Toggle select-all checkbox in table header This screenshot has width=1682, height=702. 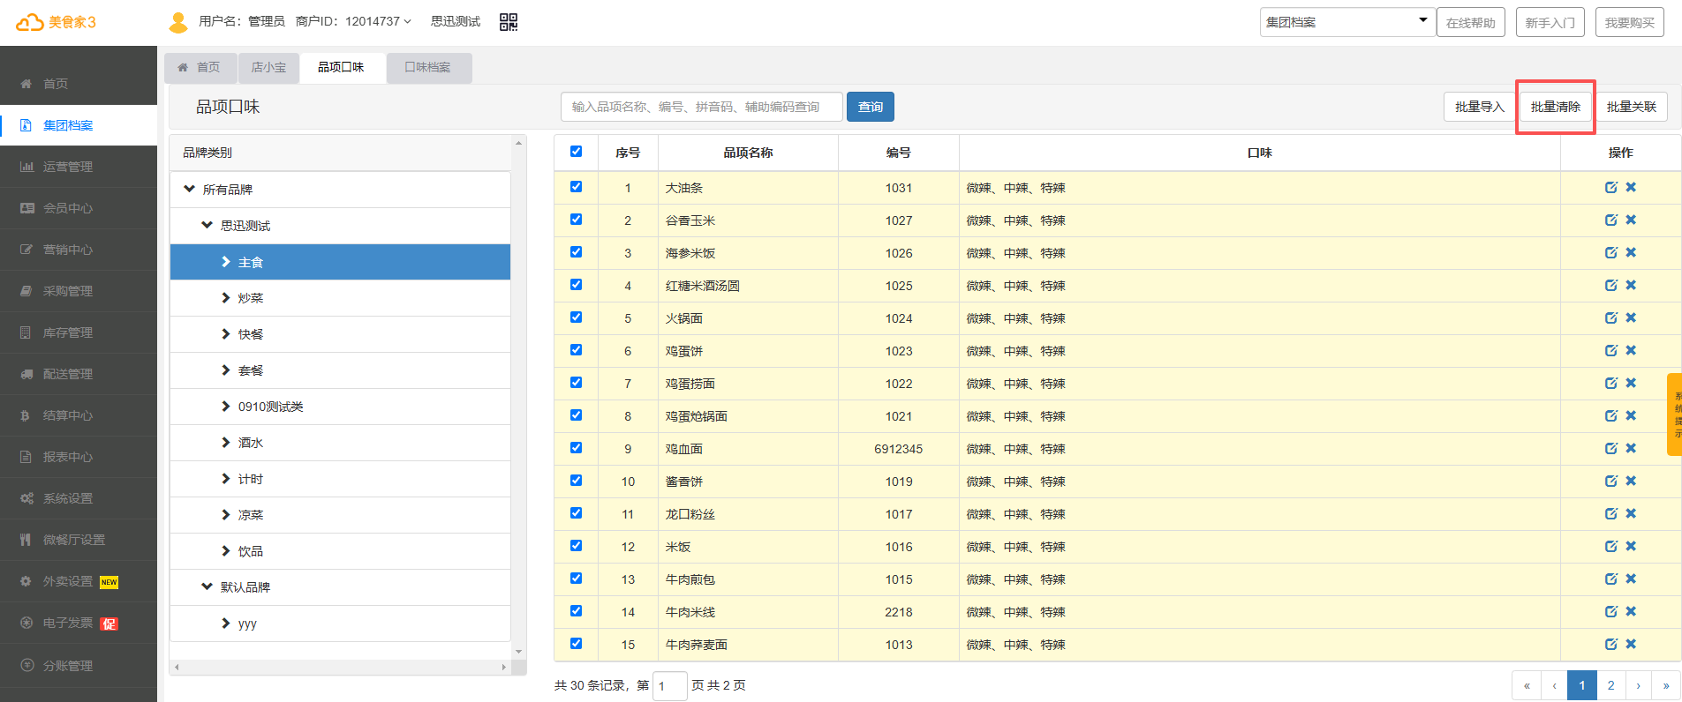[576, 152]
